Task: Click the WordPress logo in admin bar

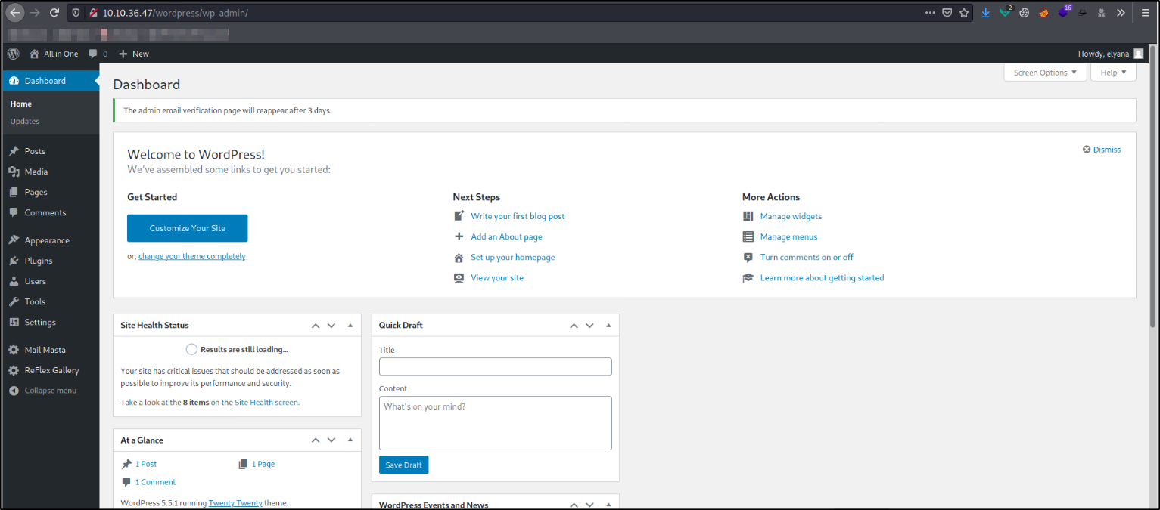Action: point(14,54)
